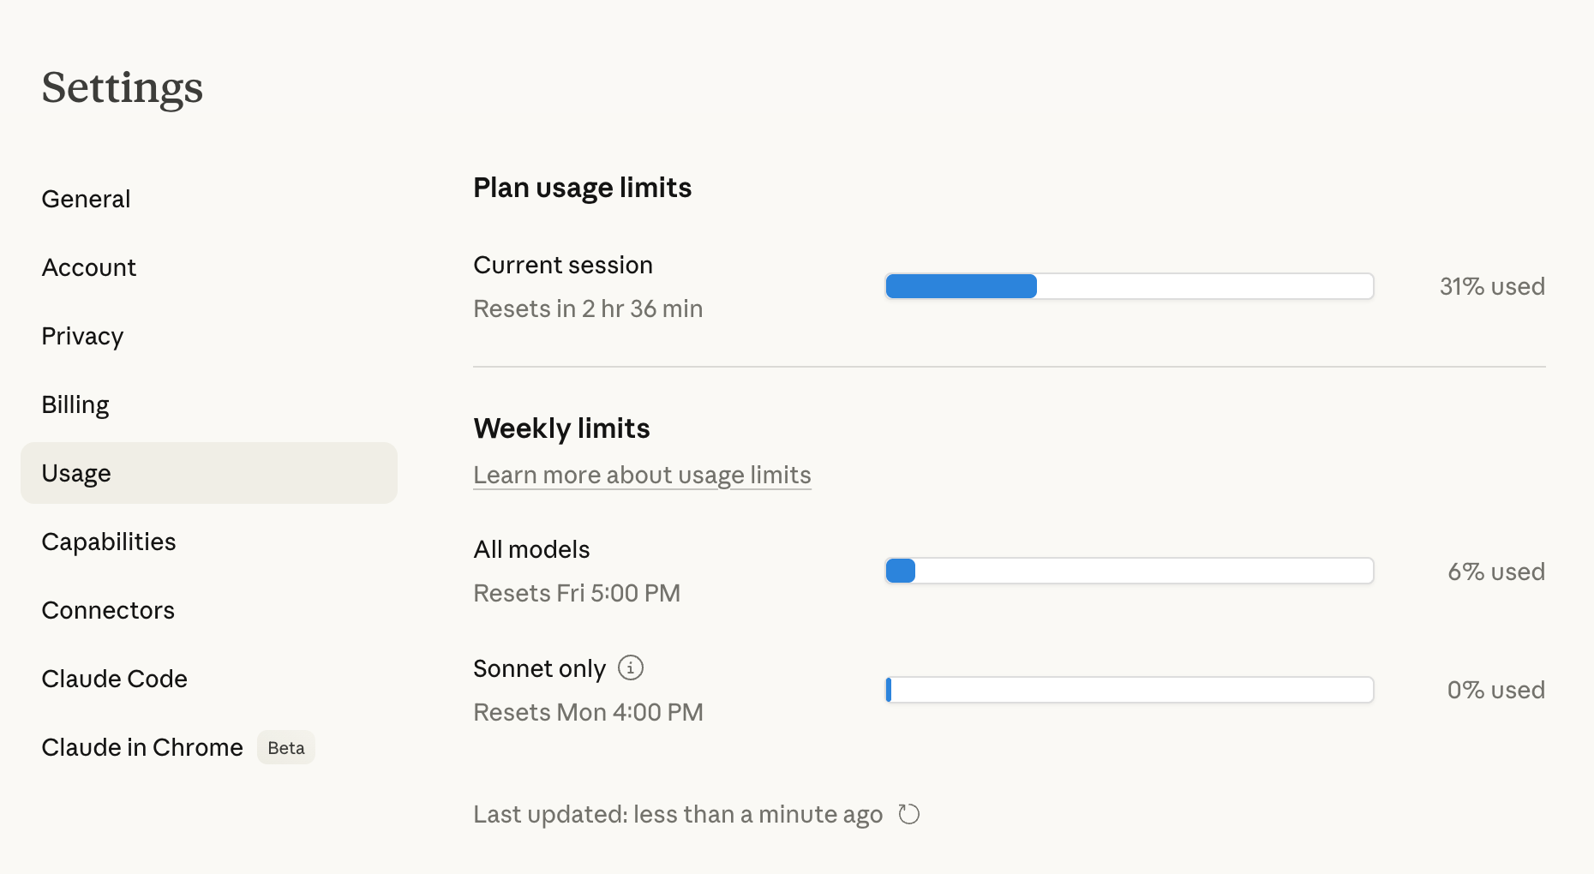Image resolution: width=1594 pixels, height=874 pixels.
Task: Go to Account settings
Action: [89, 267]
